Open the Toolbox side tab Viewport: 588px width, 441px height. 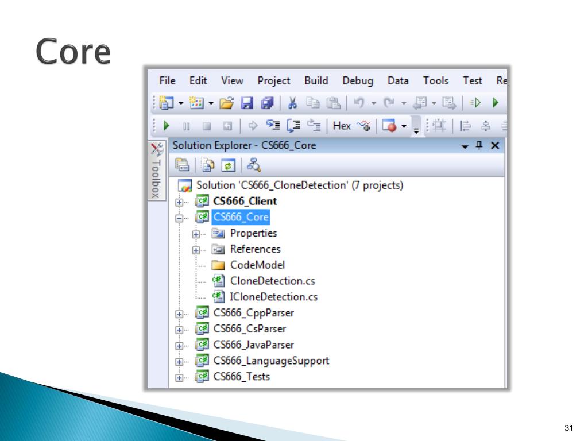[157, 171]
